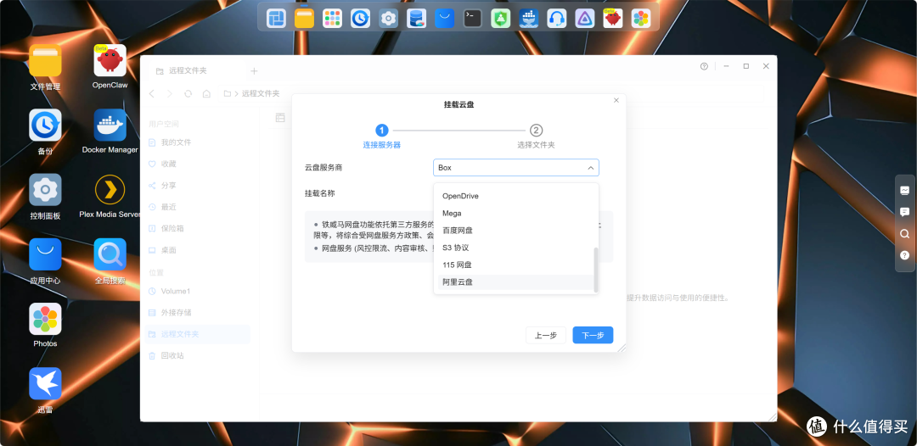Open the 云盘服务商 dropdown showing Box
917x446 pixels.
tap(516, 168)
